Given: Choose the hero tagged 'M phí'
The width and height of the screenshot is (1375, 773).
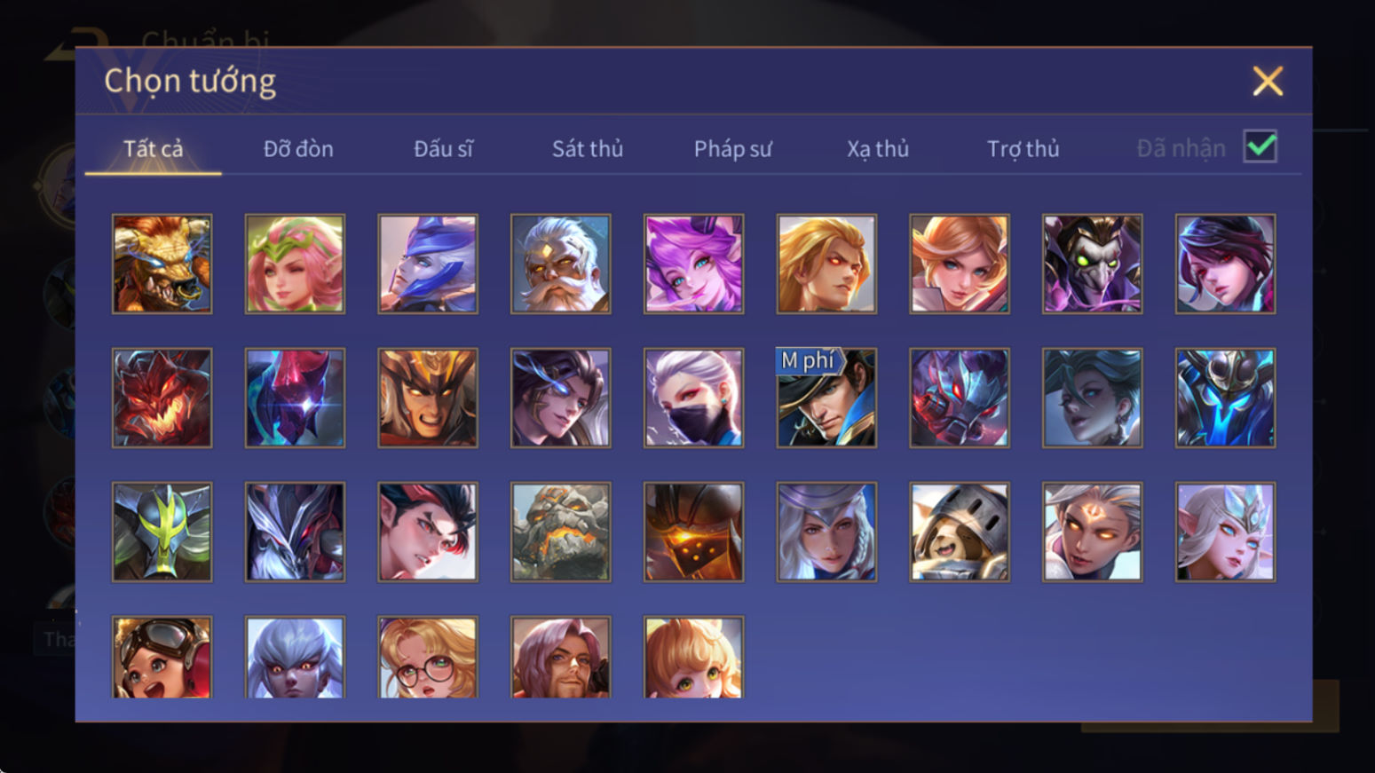Looking at the screenshot, I should pos(826,398).
